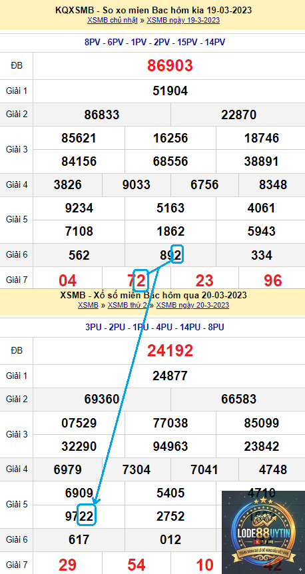Click fifth prize number 6909
This screenshot has width=305, height=574.
[79, 493]
